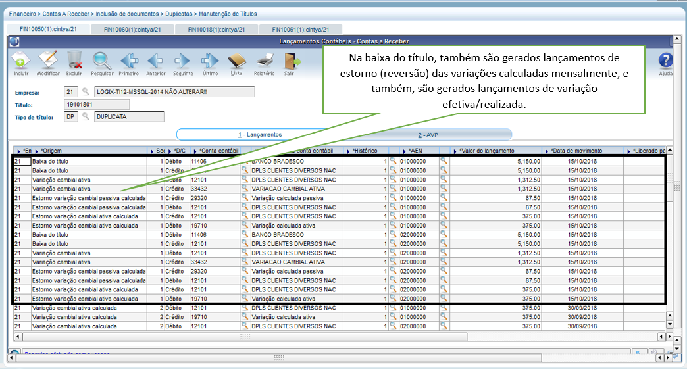
Task: Click lookup icon before Variação calculada passiva 01000000
Action: (x=245, y=197)
